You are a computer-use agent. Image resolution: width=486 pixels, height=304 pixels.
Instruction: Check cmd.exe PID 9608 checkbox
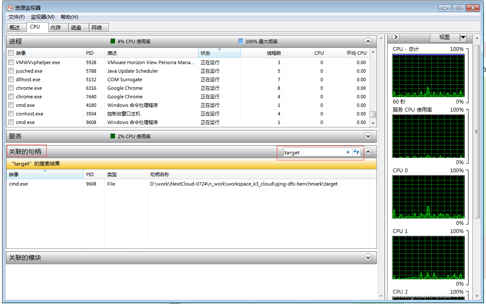tap(11, 122)
